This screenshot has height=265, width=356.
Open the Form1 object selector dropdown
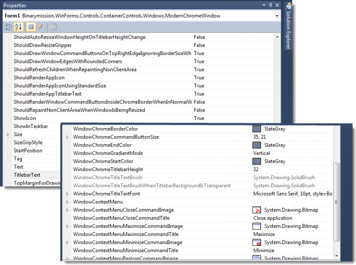click(x=277, y=16)
